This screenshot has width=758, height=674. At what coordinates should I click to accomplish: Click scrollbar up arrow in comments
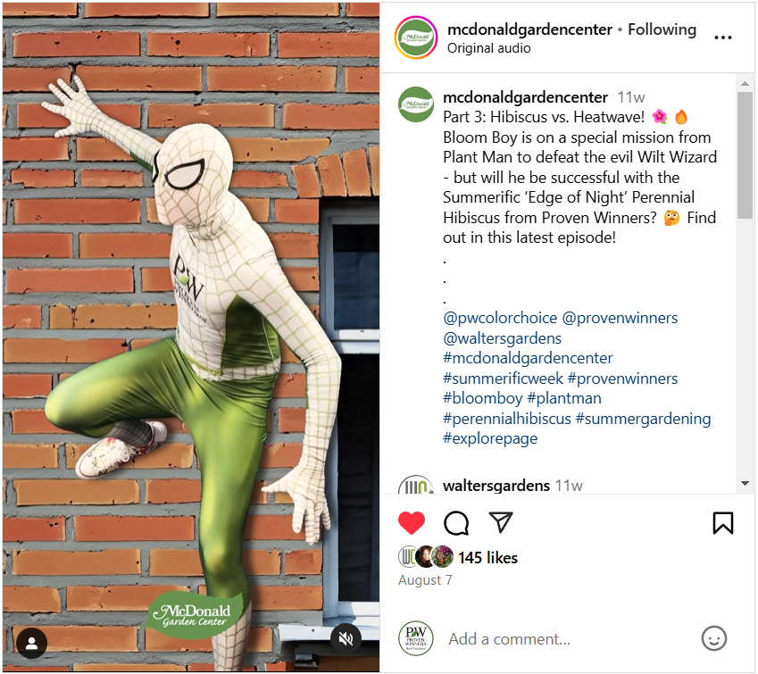(745, 84)
